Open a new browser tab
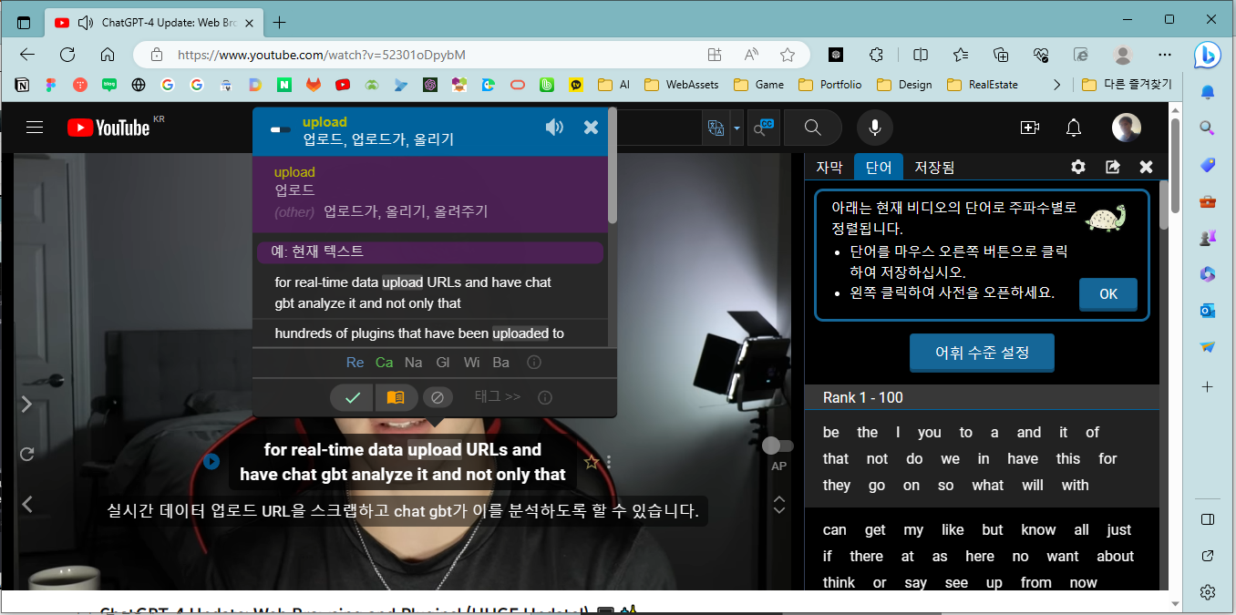Screen dimensions: 1236x615 [280, 22]
